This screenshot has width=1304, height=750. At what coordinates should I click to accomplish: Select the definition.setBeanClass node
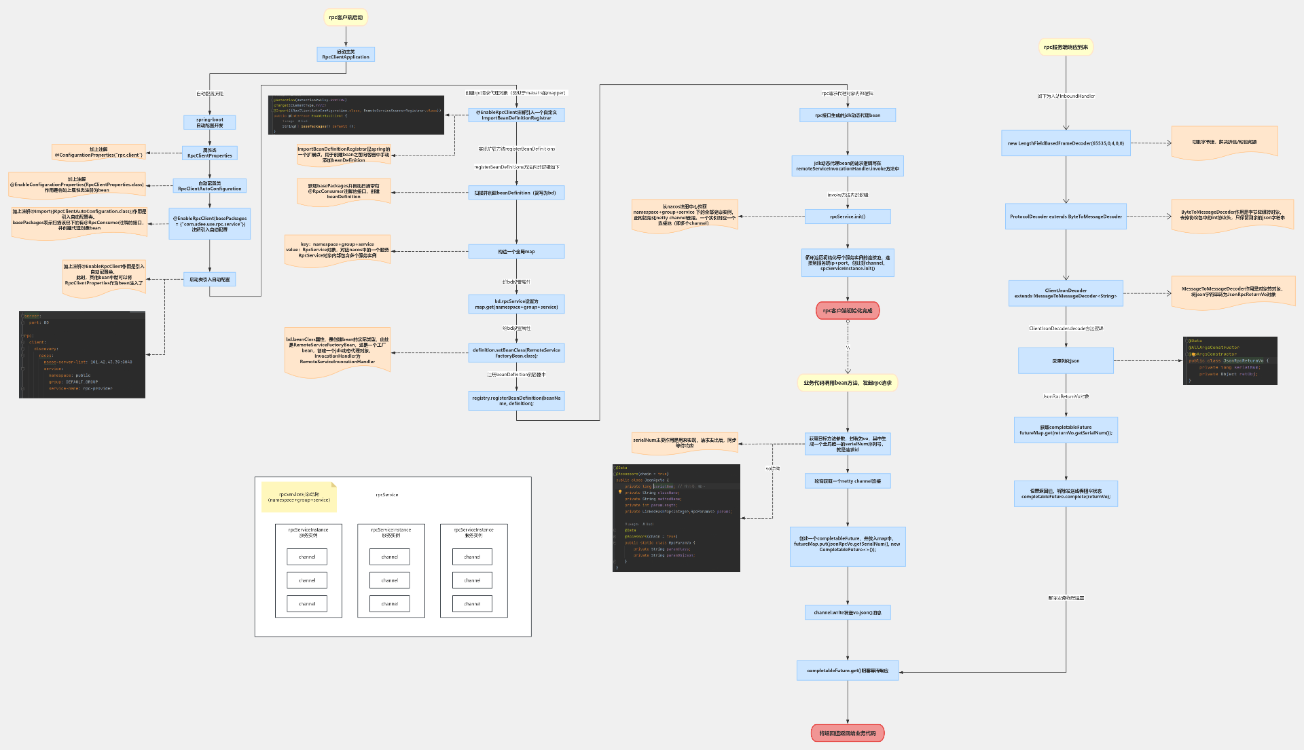coord(516,353)
